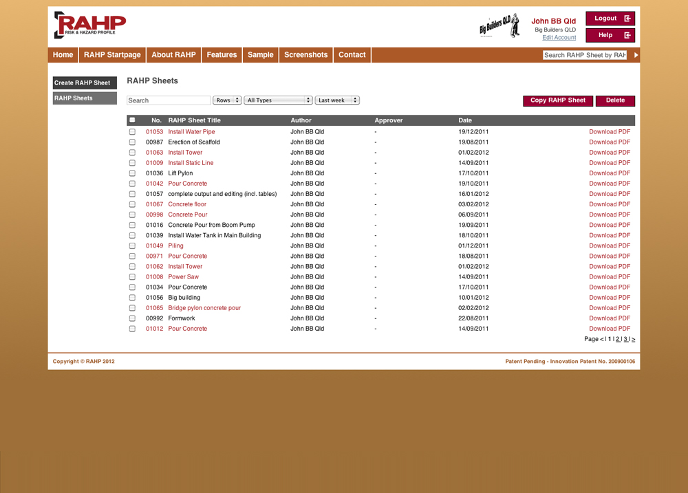Viewport: 688px width, 493px height.
Task: Click the Copy RAHP Sheet button
Action: point(557,100)
